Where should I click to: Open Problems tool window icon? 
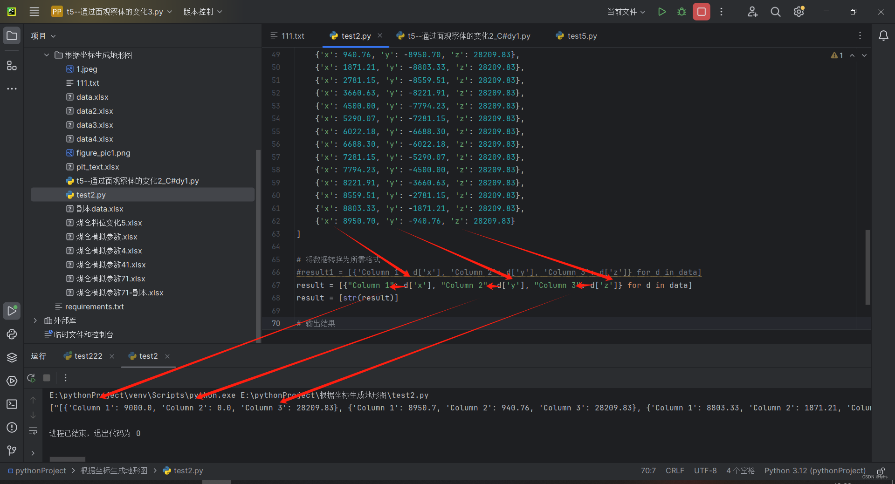point(12,427)
